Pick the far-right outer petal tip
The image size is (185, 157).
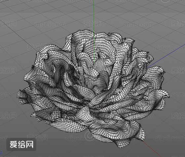[x=166, y=95]
